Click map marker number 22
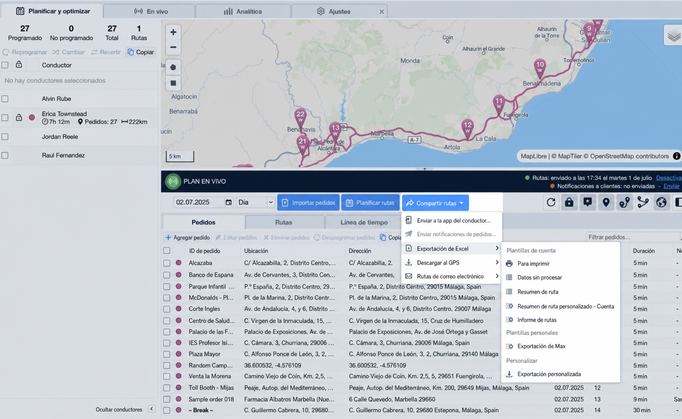Viewport: 682px width, 419px height. [x=300, y=118]
